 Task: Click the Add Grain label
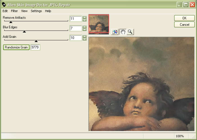pyautogui.click(x=9, y=37)
